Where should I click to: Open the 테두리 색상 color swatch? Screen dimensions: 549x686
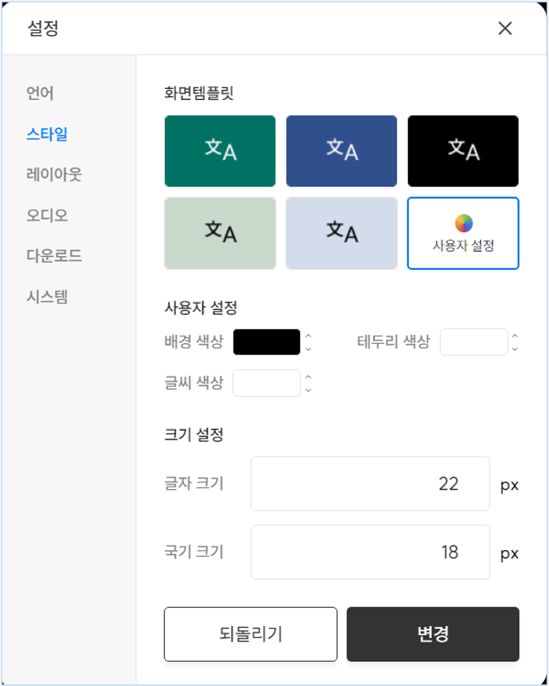click(473, 342)
